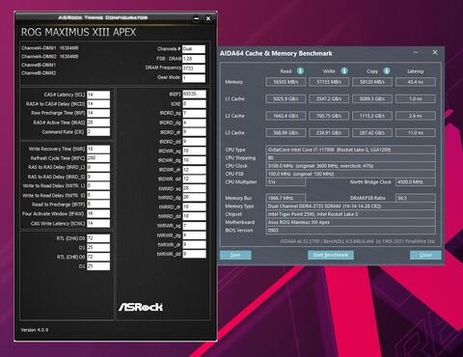Viewport: 463px width, 357px height.
Task: Open the info icon next to Write
Action: coord(344,71)
